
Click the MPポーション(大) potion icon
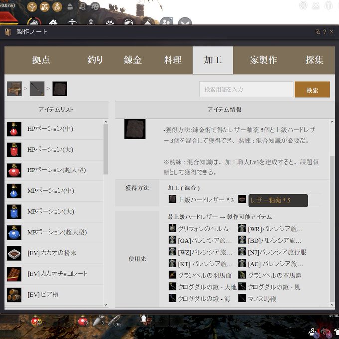[14, 212]
